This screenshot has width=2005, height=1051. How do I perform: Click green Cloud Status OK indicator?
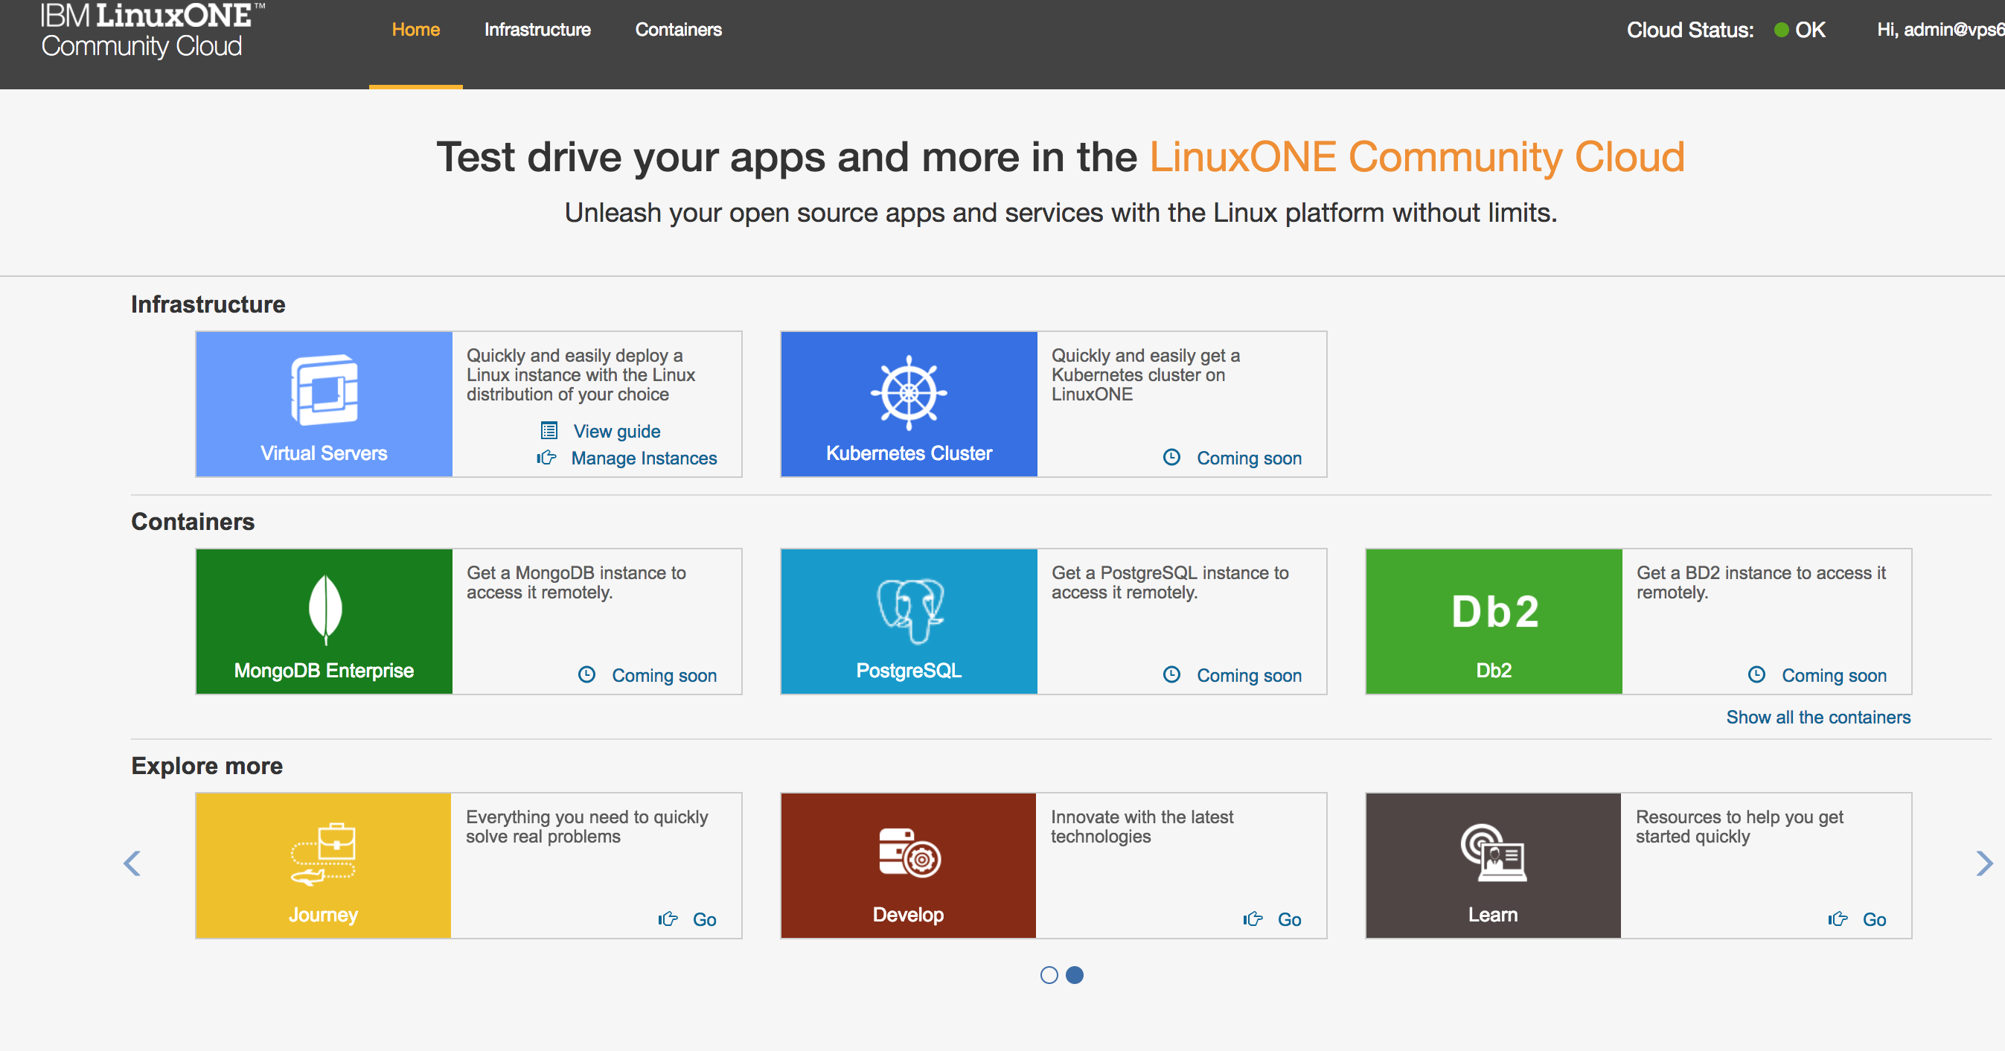[1781, 30]
